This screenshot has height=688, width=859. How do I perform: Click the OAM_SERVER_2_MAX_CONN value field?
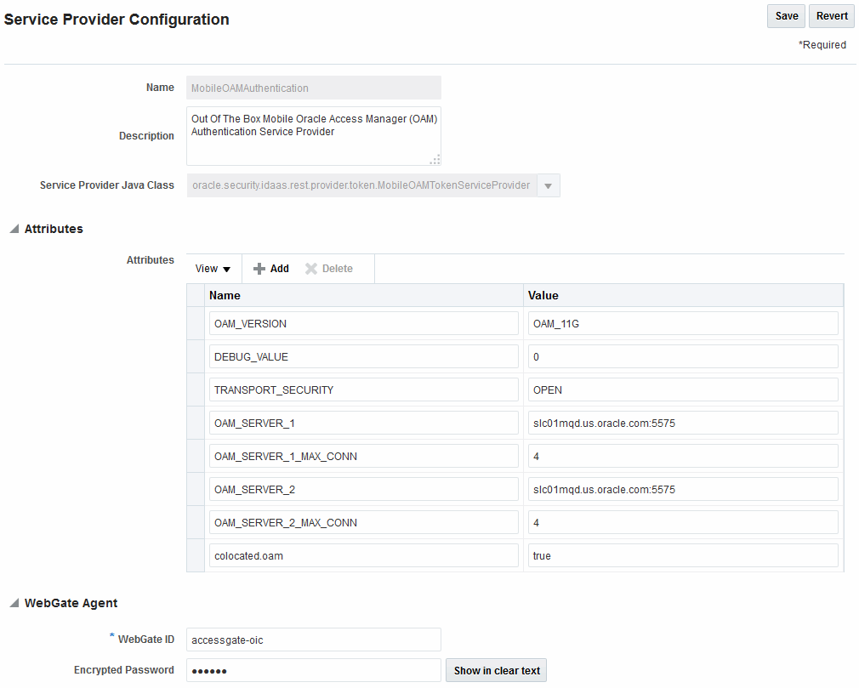(682, 522)
